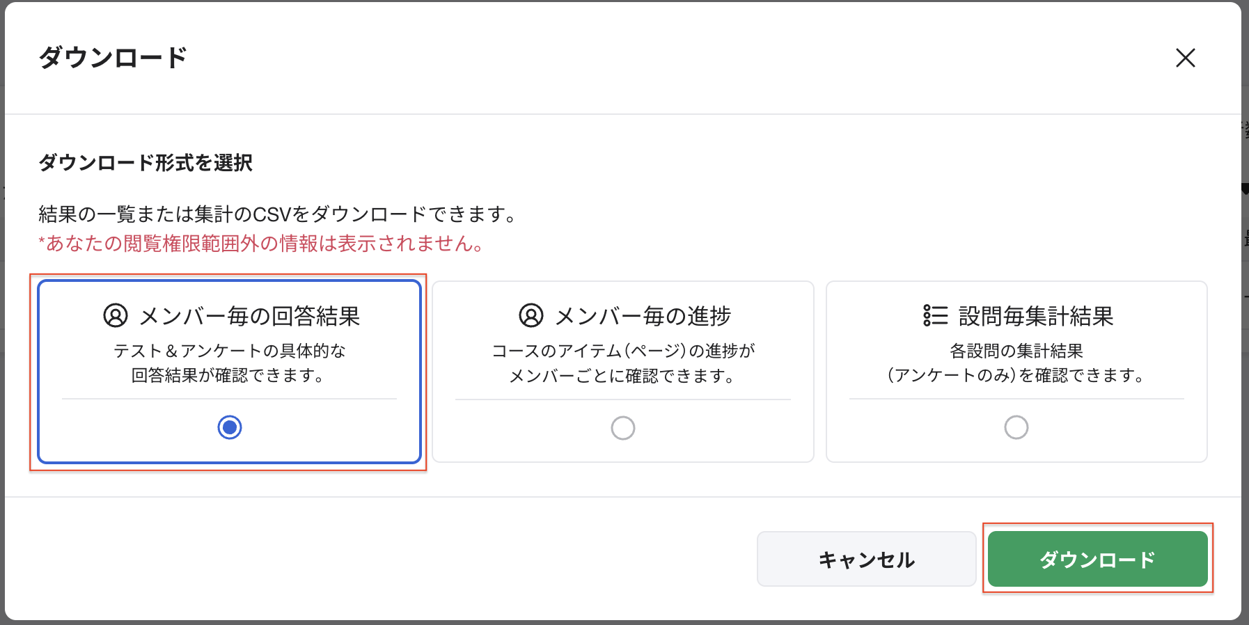The image size is (1249, 625).
Task: Click the 各設問の集計結果 description text
Action: click(x=1016, y=351)
